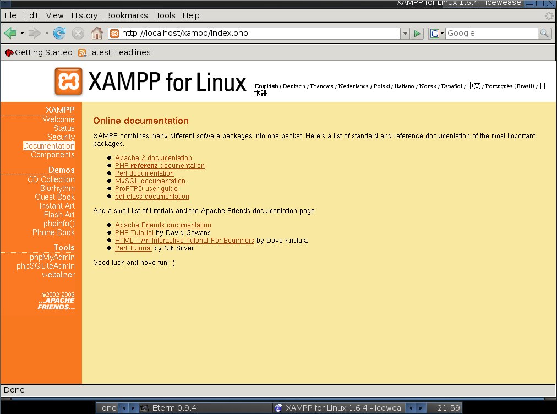Open the Guest Book demo

54,197
